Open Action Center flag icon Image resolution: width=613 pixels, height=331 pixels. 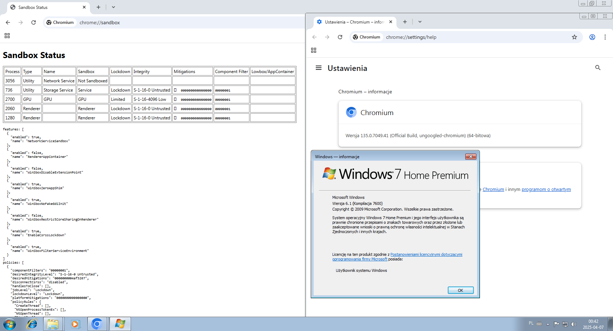[x=556, y=324]
